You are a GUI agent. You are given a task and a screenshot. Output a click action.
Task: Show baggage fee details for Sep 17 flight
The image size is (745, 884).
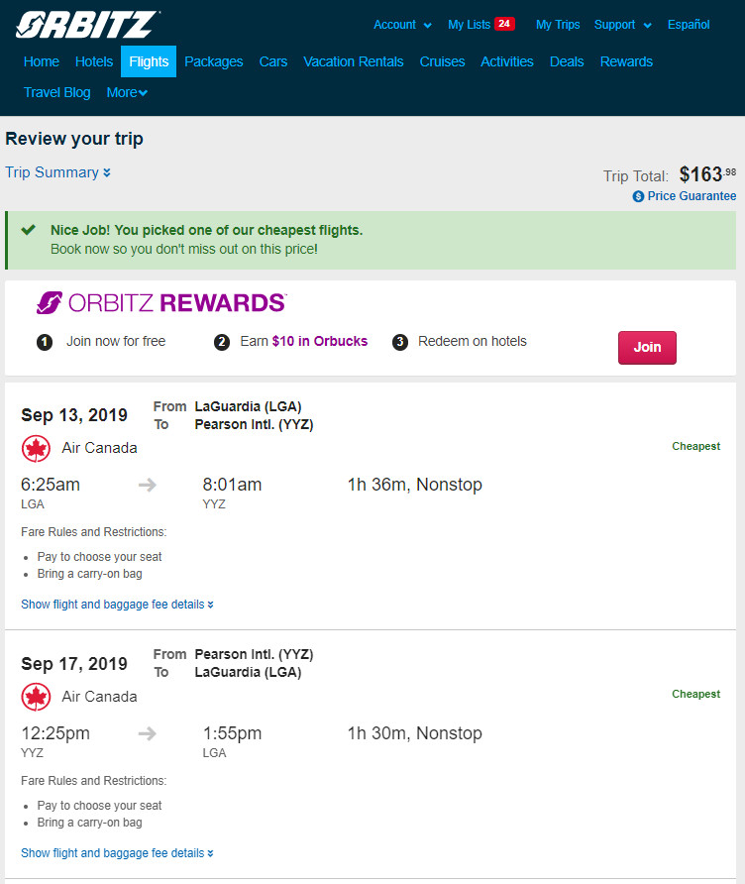[x=117, y=853]
